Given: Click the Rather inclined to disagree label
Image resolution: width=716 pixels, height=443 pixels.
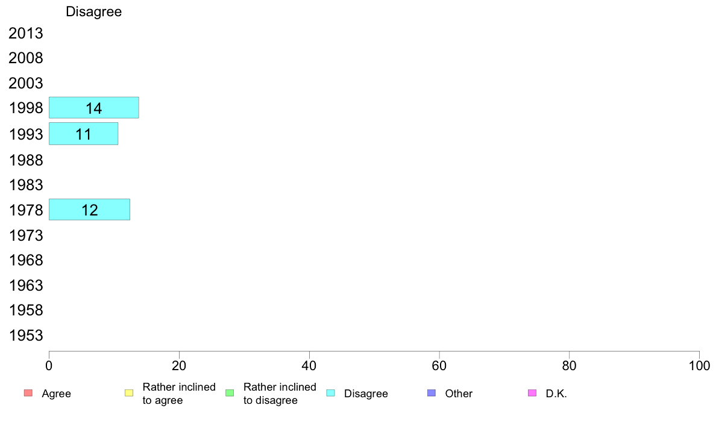Looking at the screenshot, I should [280, 394].
